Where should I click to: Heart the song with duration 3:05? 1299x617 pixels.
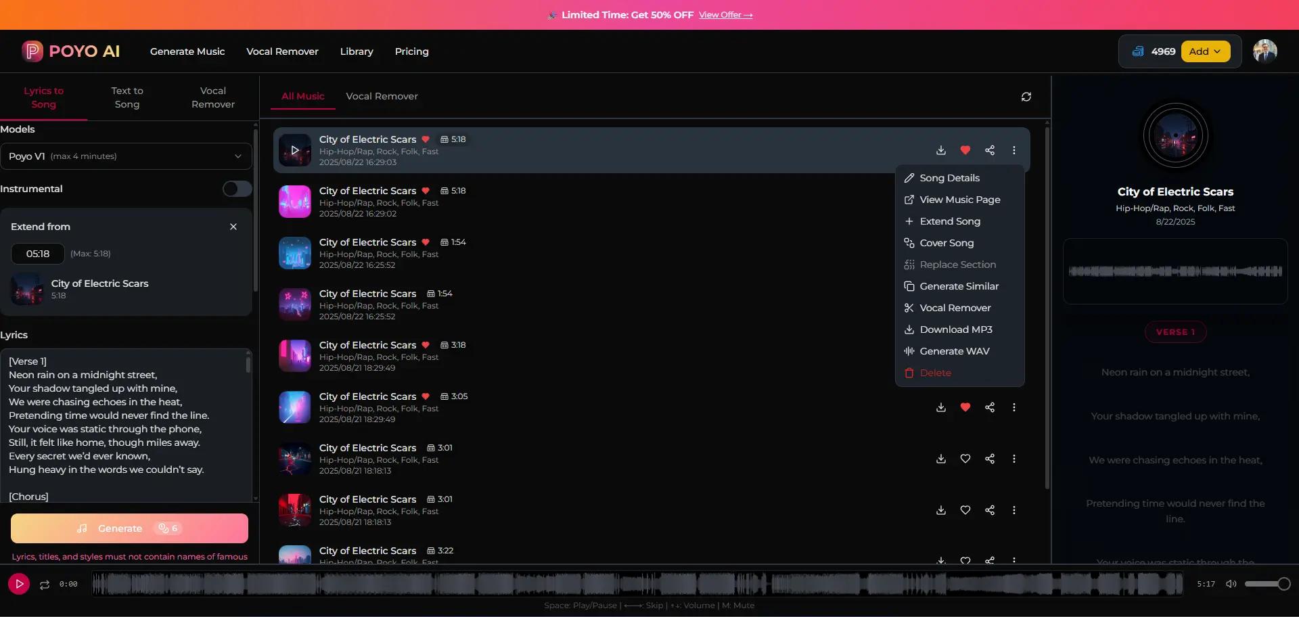tap(965, 407)
